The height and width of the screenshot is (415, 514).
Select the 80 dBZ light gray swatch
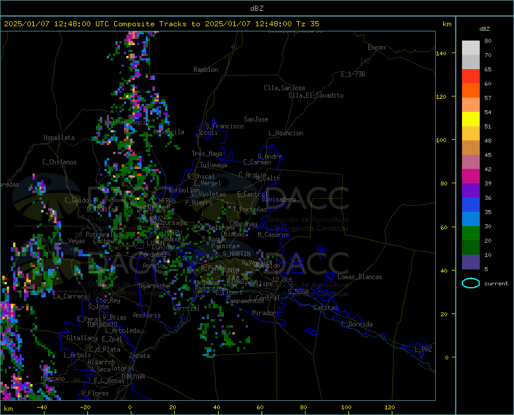[471, 48]
